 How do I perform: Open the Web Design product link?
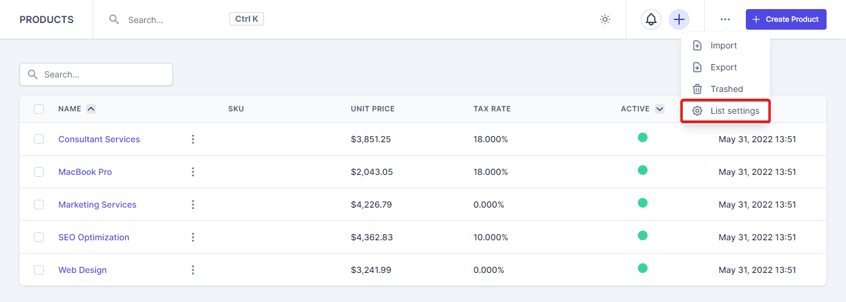pos(83,270)
